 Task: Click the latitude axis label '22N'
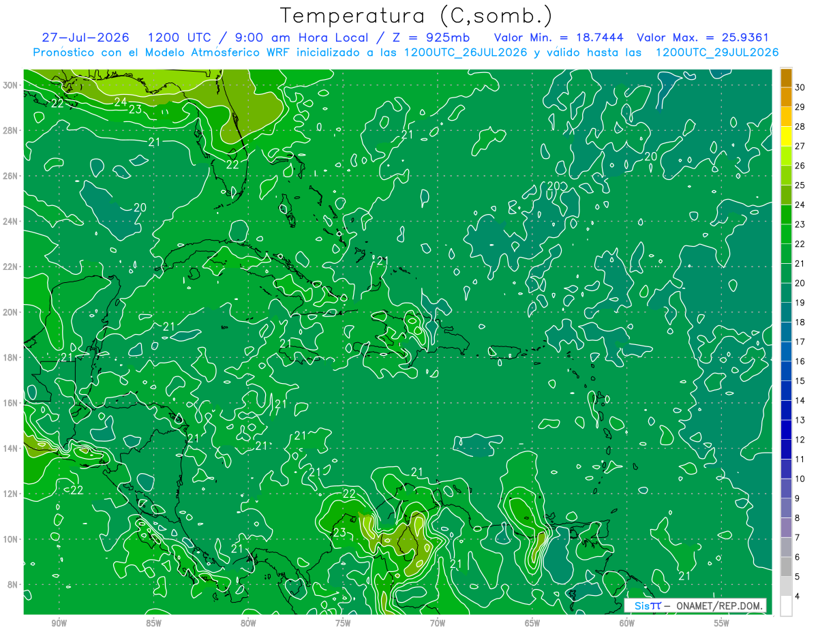point(11,267)
